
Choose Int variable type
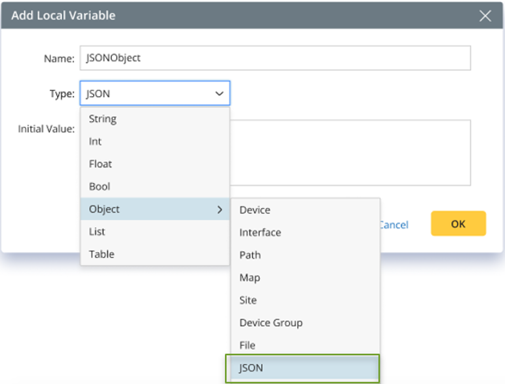click(96, 141)
